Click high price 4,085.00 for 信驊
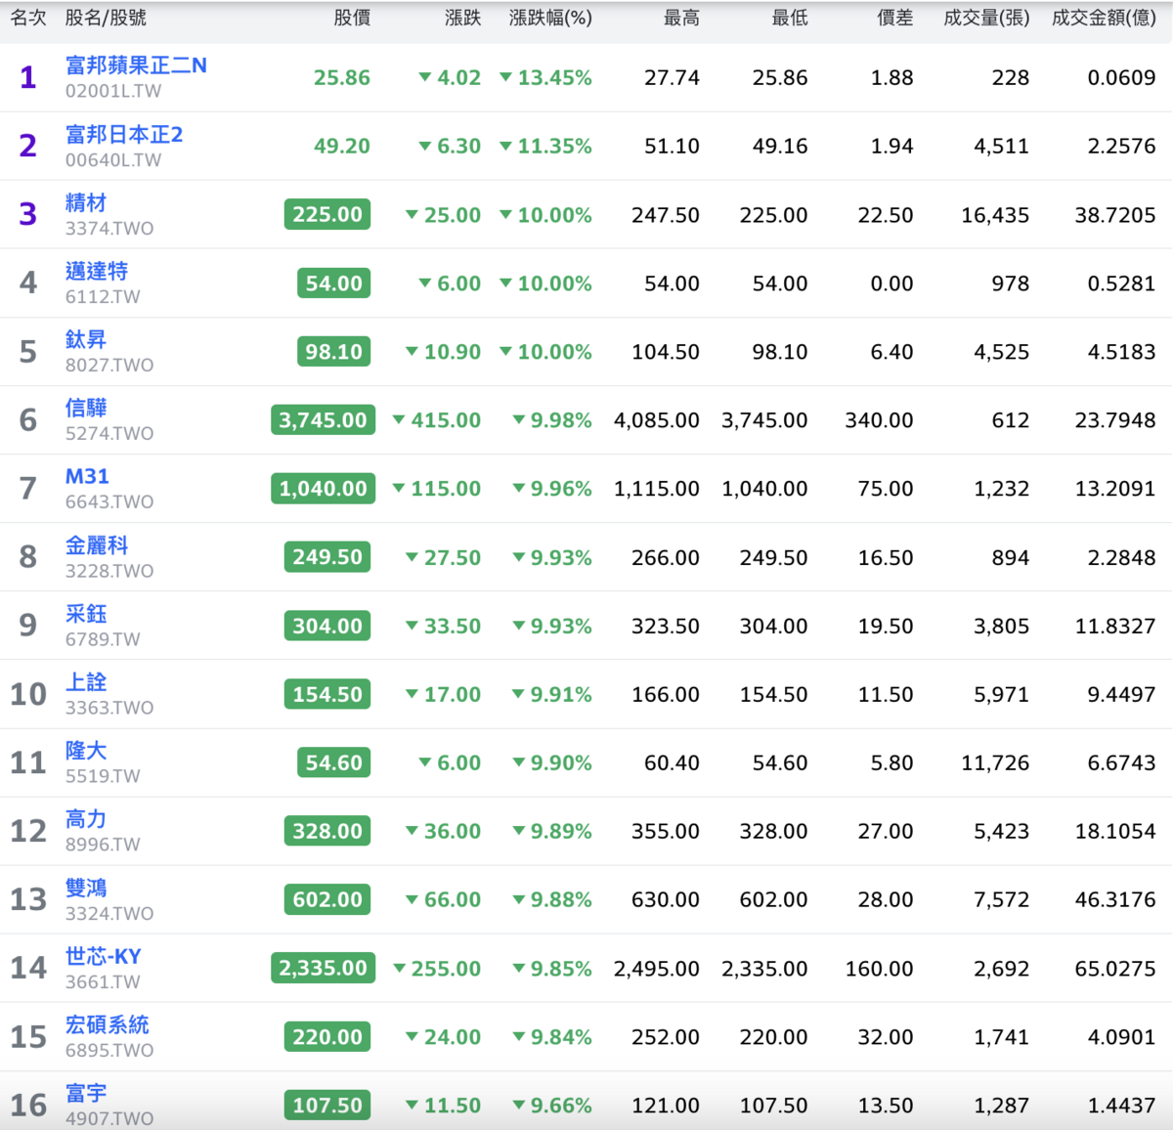The height and width of the screenshot is (1130, 1173). 657,420
